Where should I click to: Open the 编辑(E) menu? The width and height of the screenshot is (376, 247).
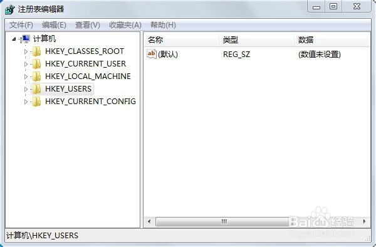54,25
